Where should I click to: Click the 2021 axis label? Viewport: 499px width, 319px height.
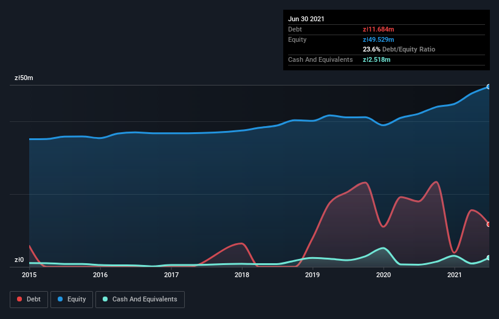[455, 275]
